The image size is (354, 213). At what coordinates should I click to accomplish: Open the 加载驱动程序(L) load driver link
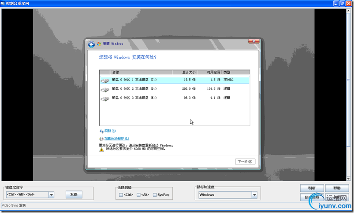click(117, 139)
